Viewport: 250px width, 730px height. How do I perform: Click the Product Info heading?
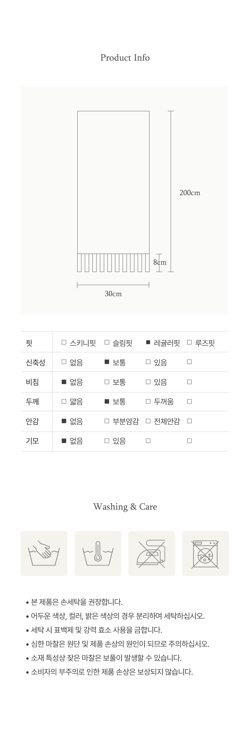(125, 58)
